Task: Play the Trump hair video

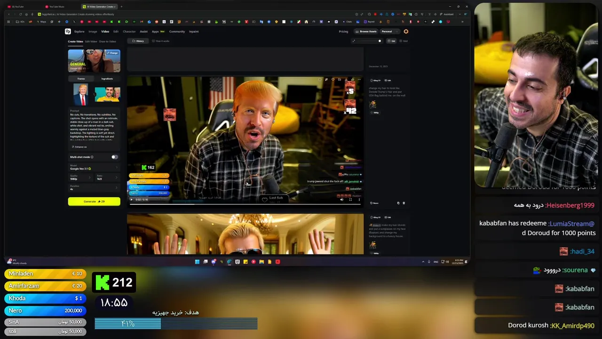Action: click(x=131, y=200)
